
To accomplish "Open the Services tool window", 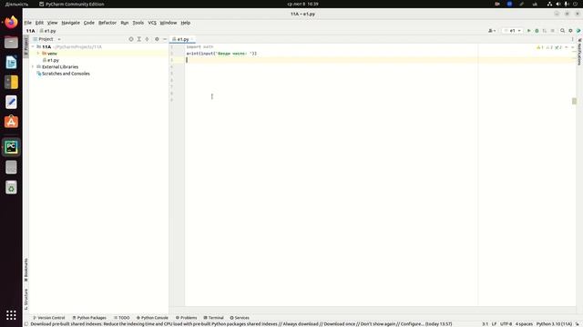I will click(240, 318).
